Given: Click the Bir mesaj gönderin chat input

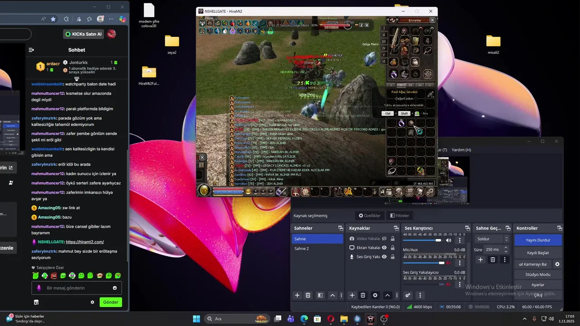Looking at the screenshot, I should pyautogui.click(x=77, y=288).
